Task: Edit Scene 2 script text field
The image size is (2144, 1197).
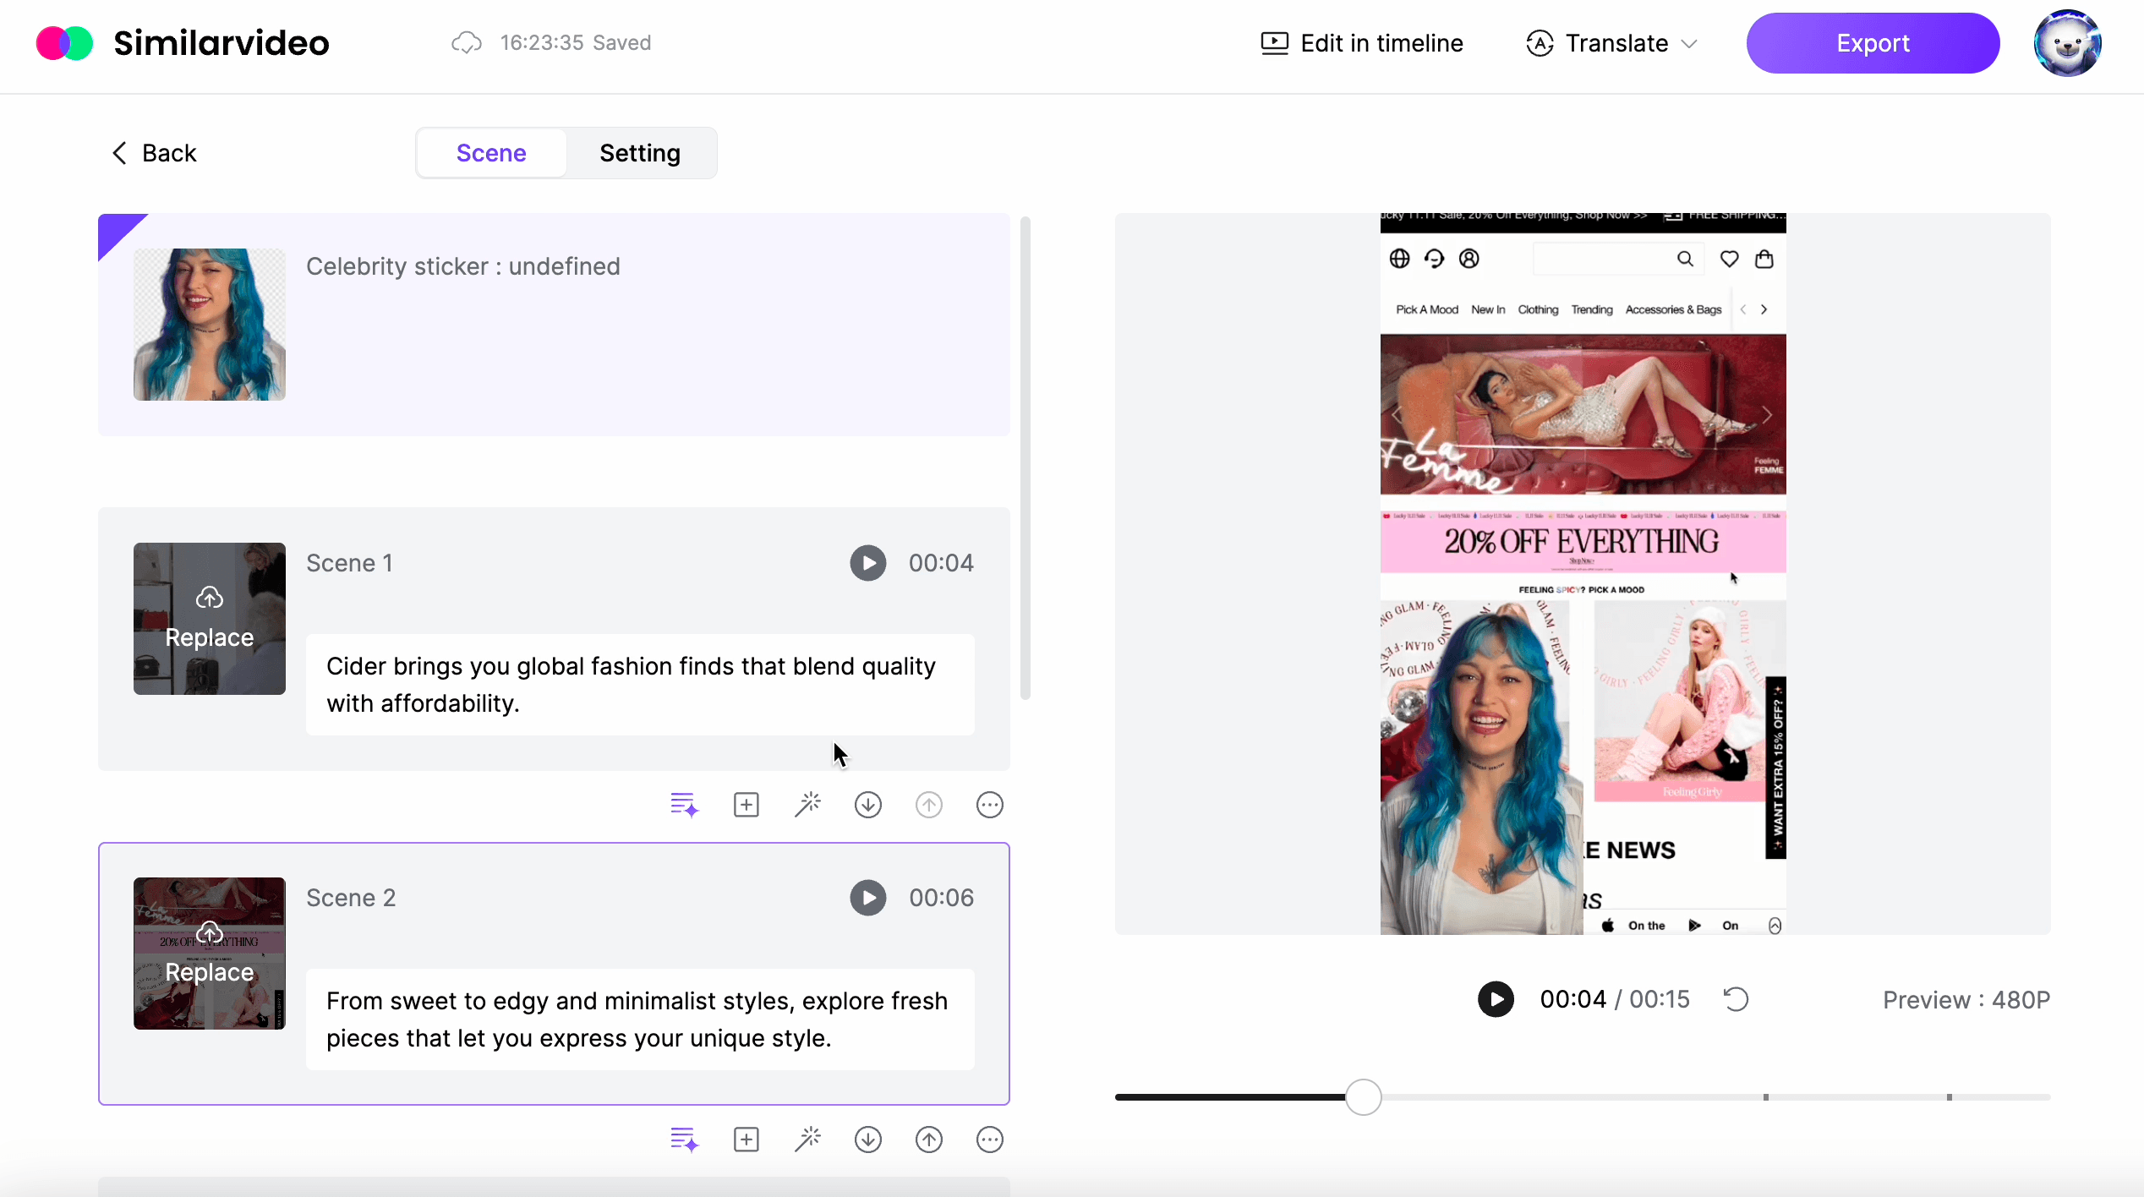Action: click(640, 1019)
